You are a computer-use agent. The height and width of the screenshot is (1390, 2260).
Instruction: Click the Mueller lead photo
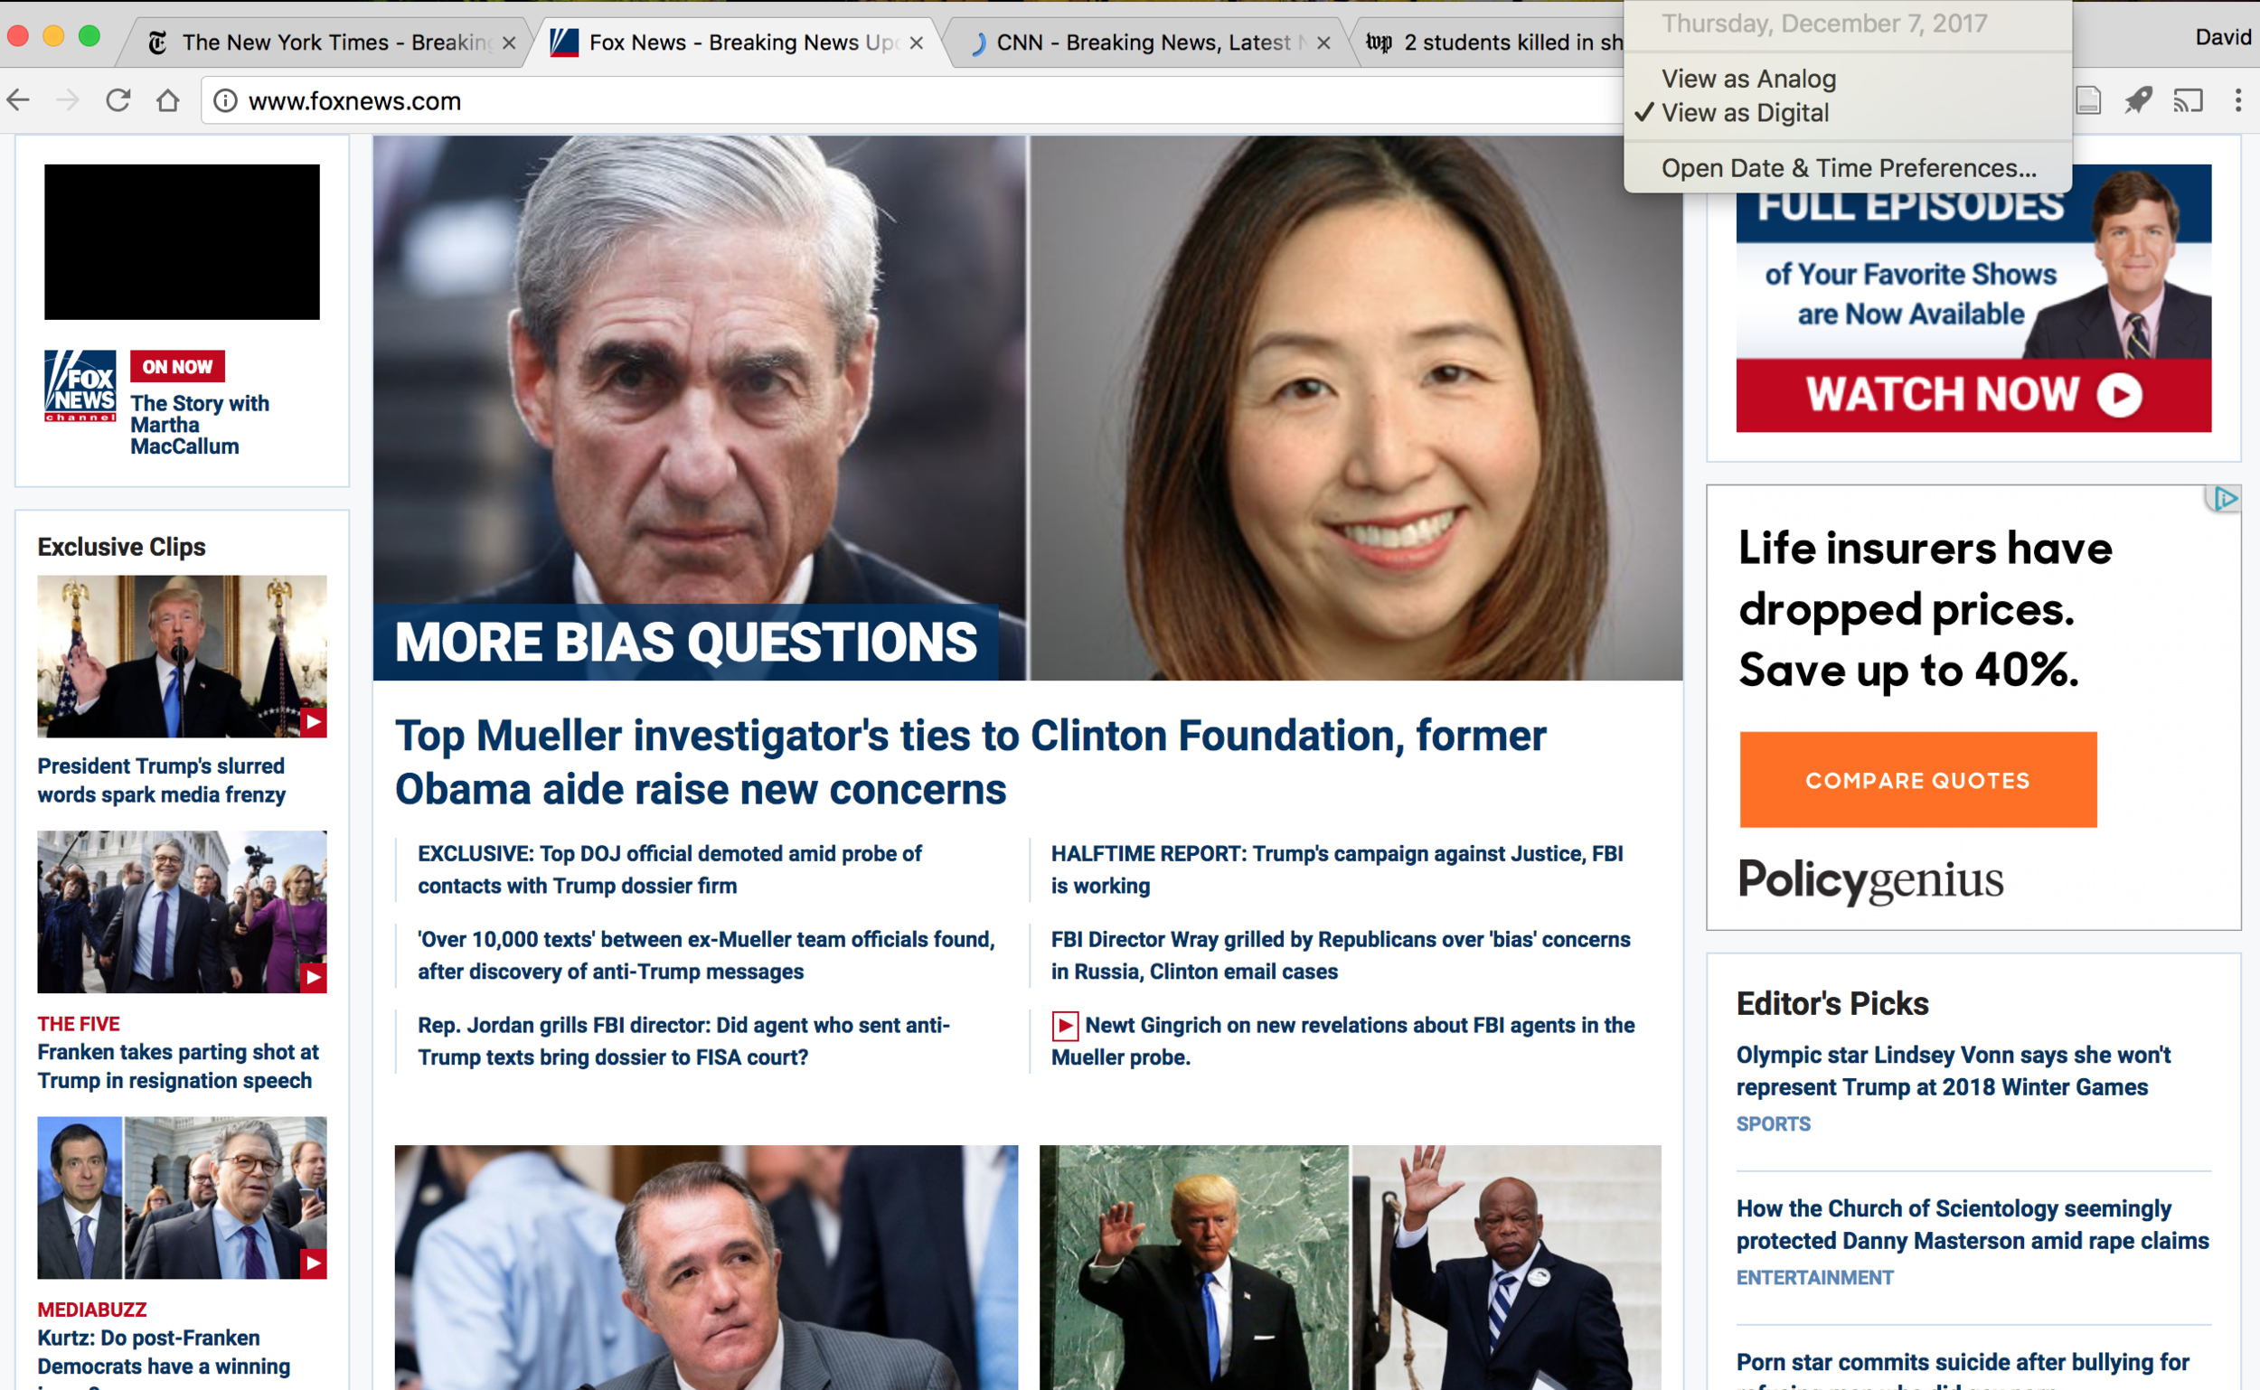[699, 409]
